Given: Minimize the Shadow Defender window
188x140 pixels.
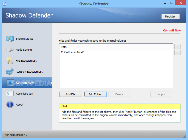Looking at the screenshot, I should [165, 3].
